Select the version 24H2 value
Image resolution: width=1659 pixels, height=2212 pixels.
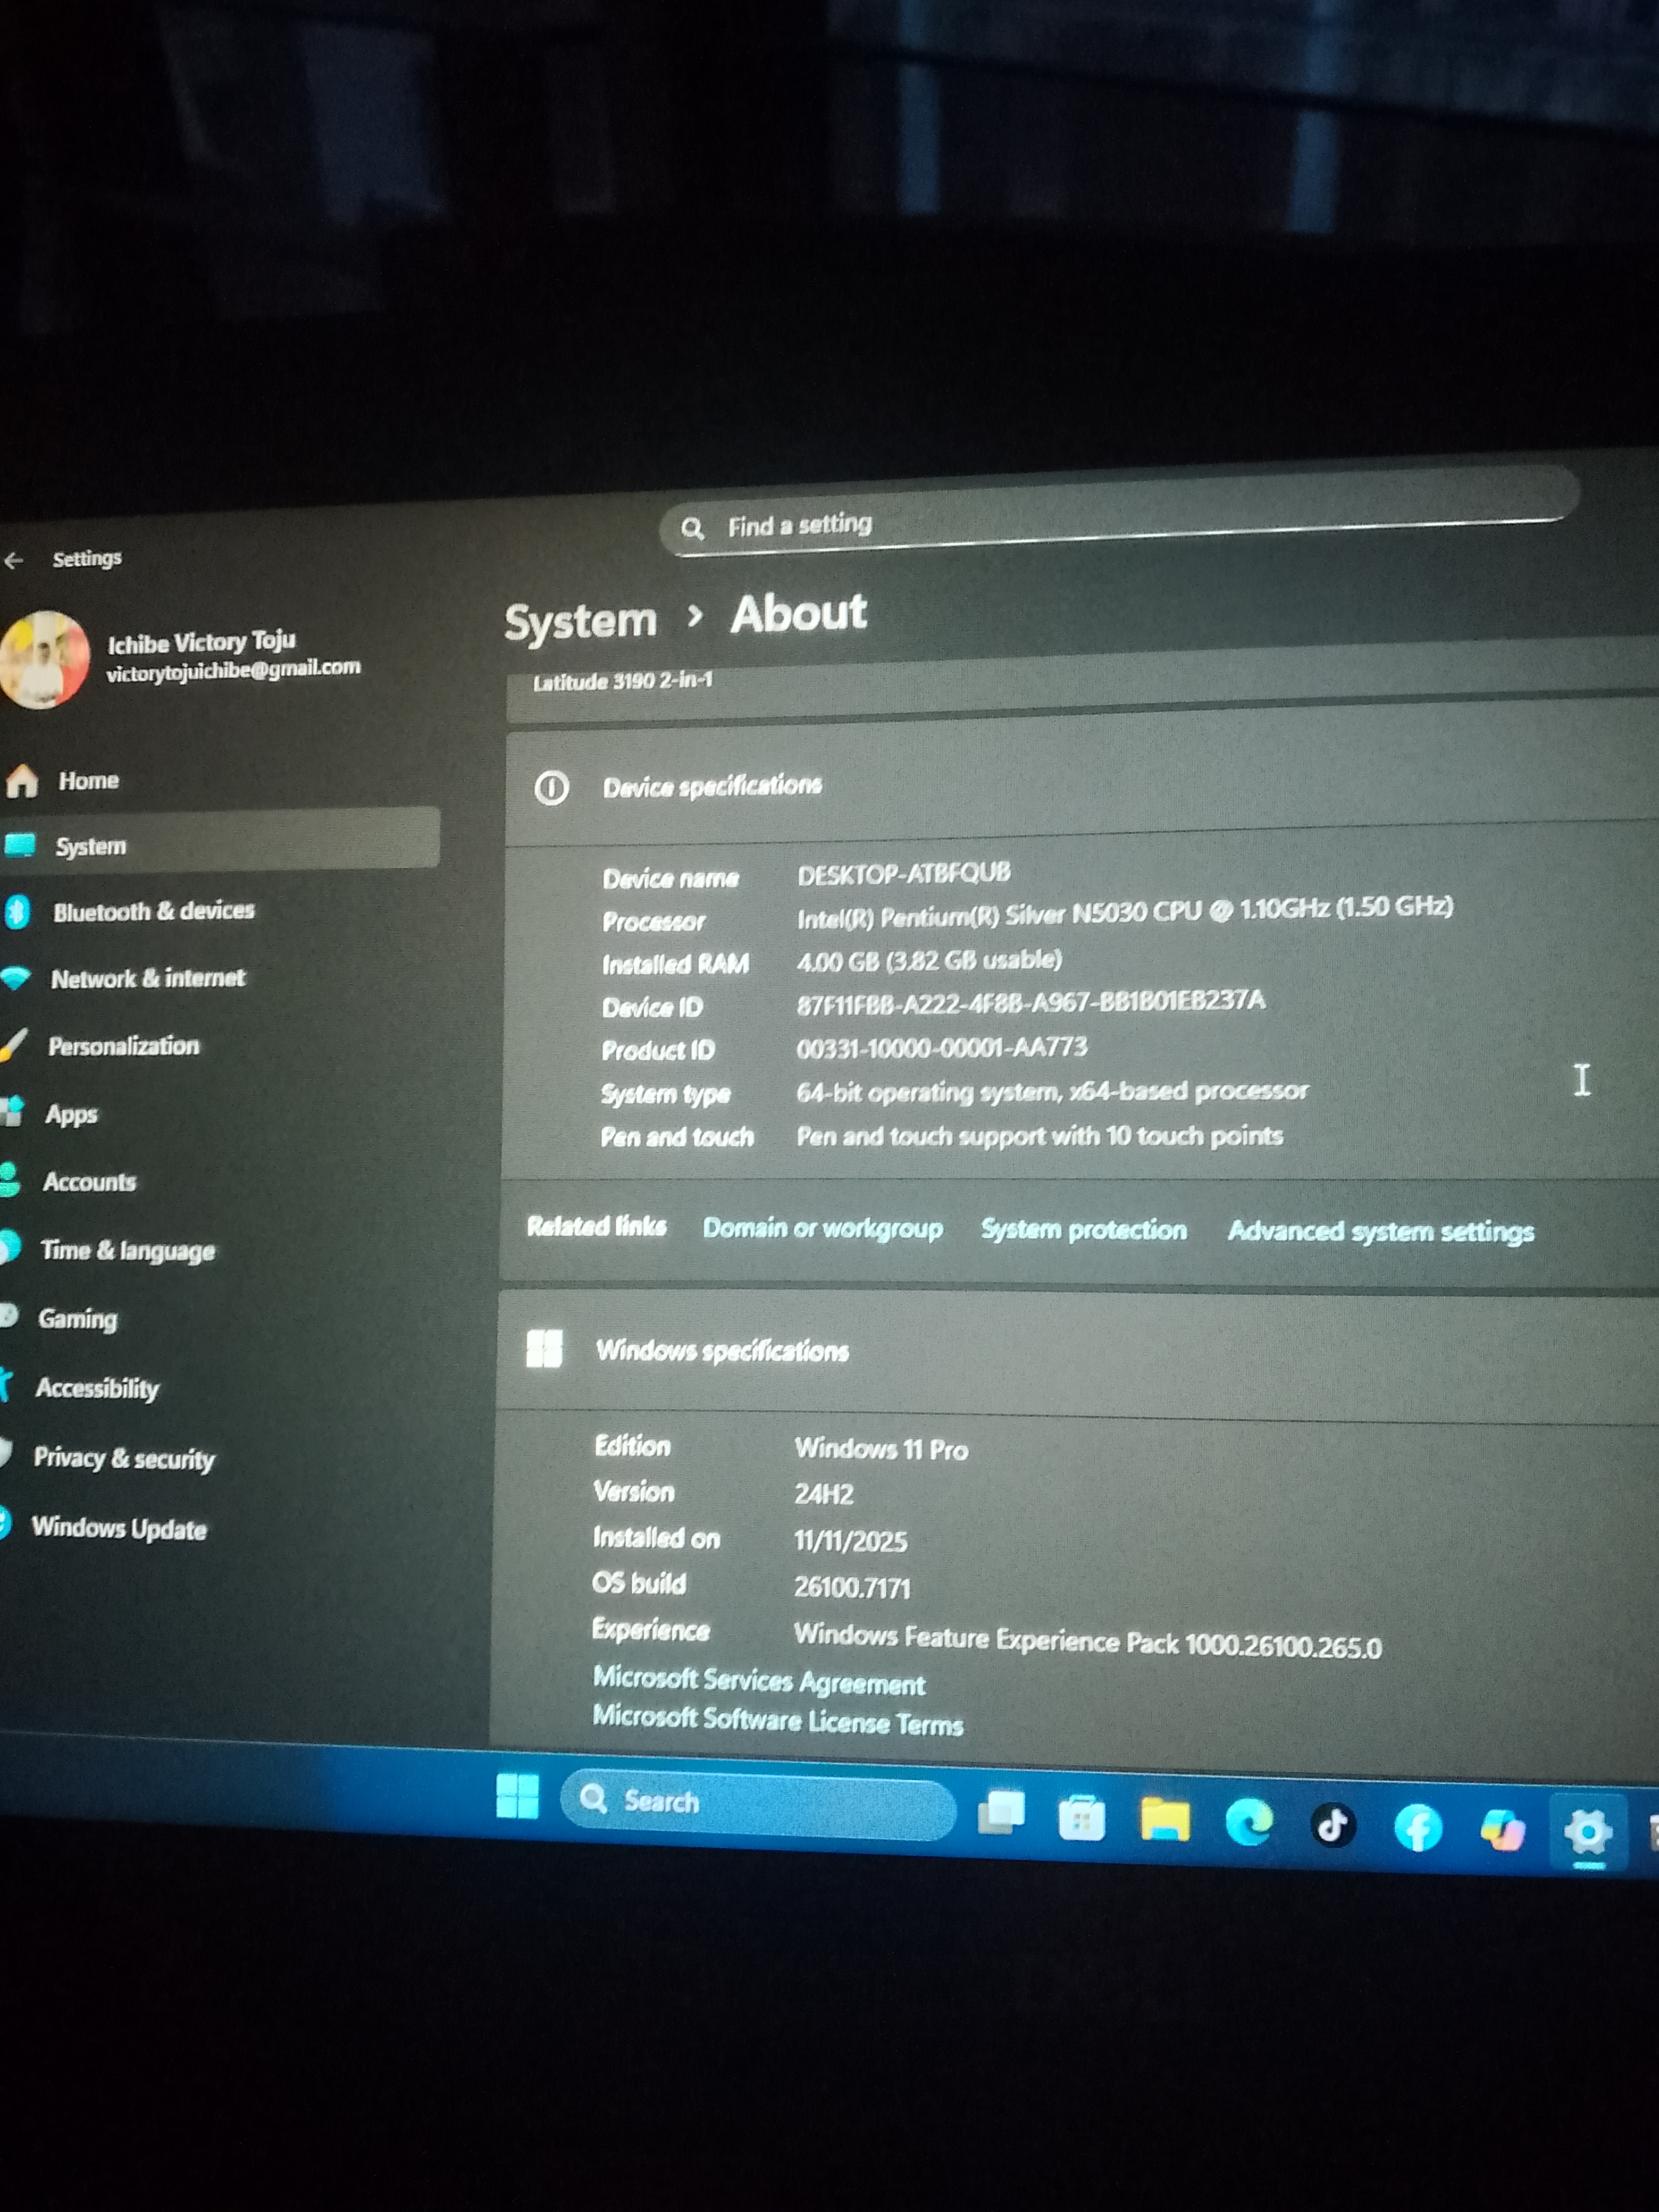[824, 1494]
